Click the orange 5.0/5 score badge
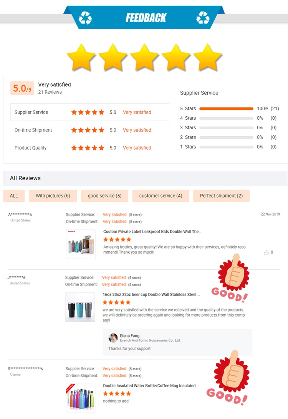Screen dimensions: 288x419 pos(22,88)
